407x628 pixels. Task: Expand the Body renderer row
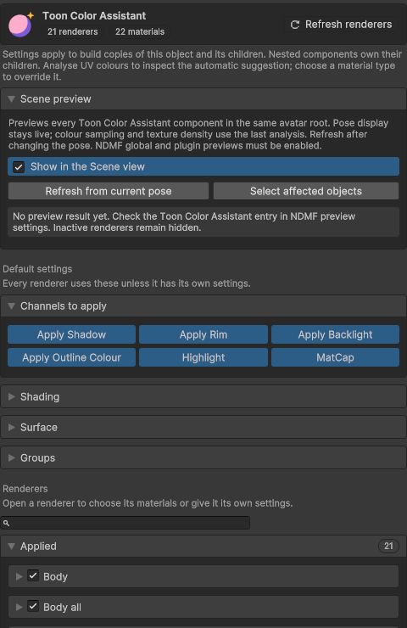pyautogui.click(x=19, y=577)
